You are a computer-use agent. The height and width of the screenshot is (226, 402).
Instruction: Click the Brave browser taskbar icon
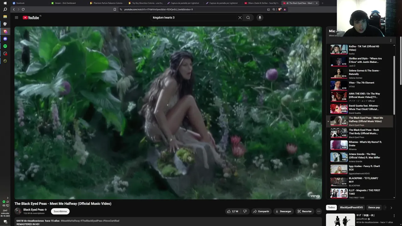(x=5, y=31)
